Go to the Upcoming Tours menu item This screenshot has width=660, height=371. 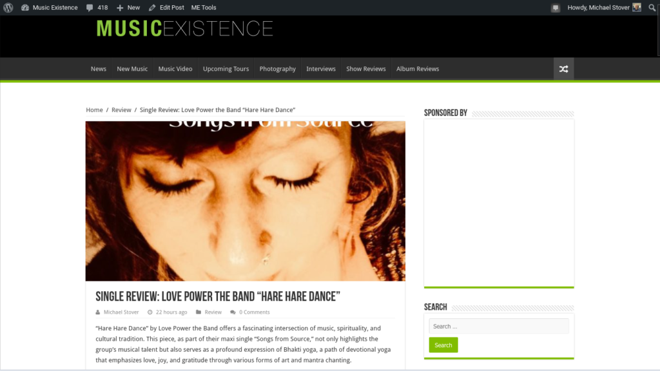pos(226,69)
